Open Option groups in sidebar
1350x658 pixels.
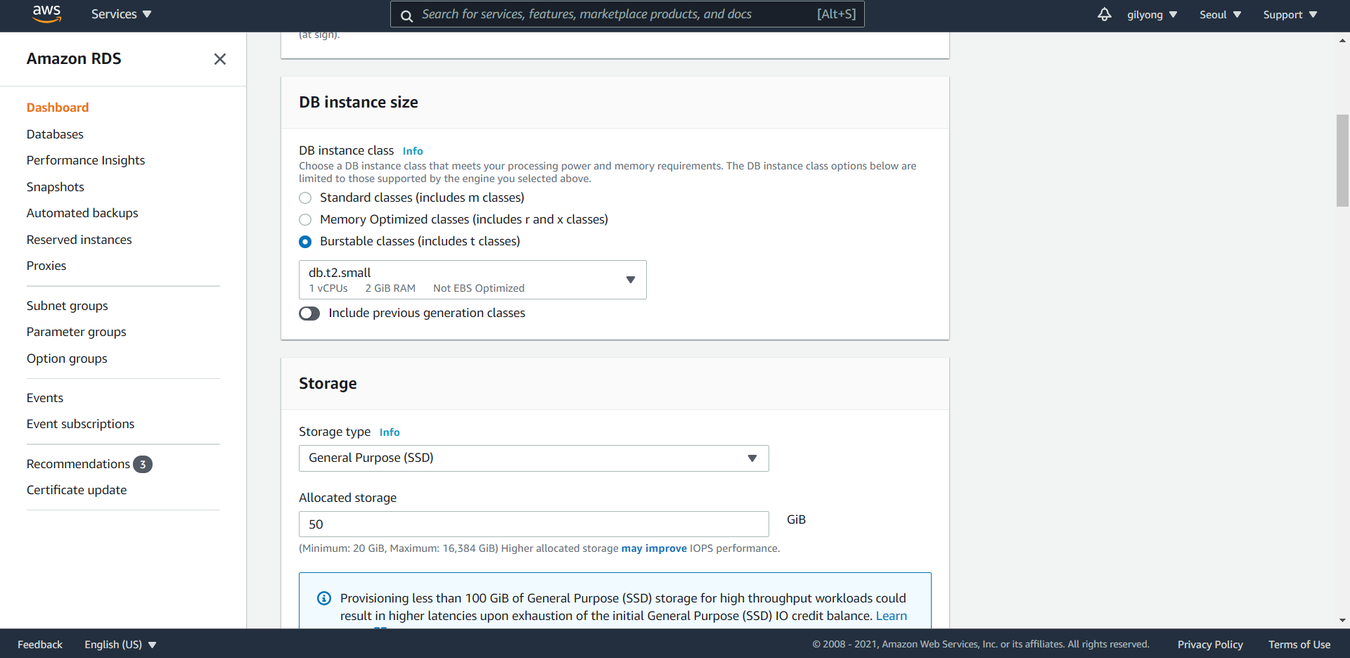point(67,359)
